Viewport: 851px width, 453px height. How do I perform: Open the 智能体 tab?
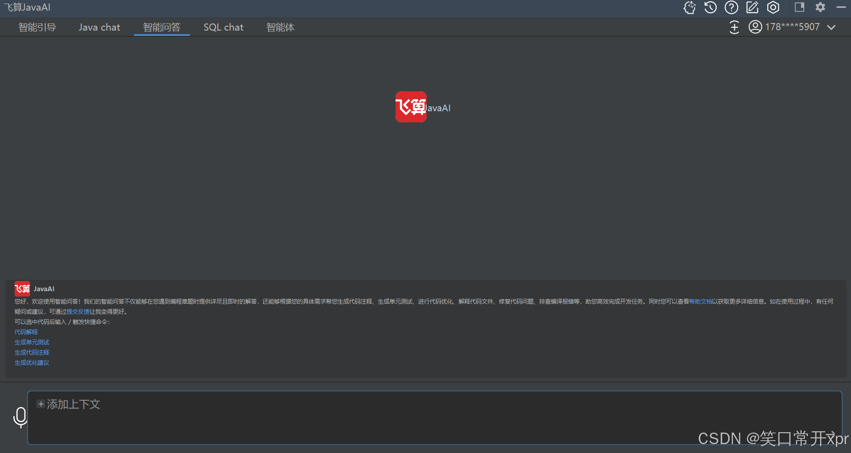pyautogui.click(x=280, y=27)
